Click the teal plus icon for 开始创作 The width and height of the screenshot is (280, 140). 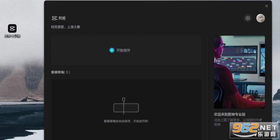(x=112, y=50)
